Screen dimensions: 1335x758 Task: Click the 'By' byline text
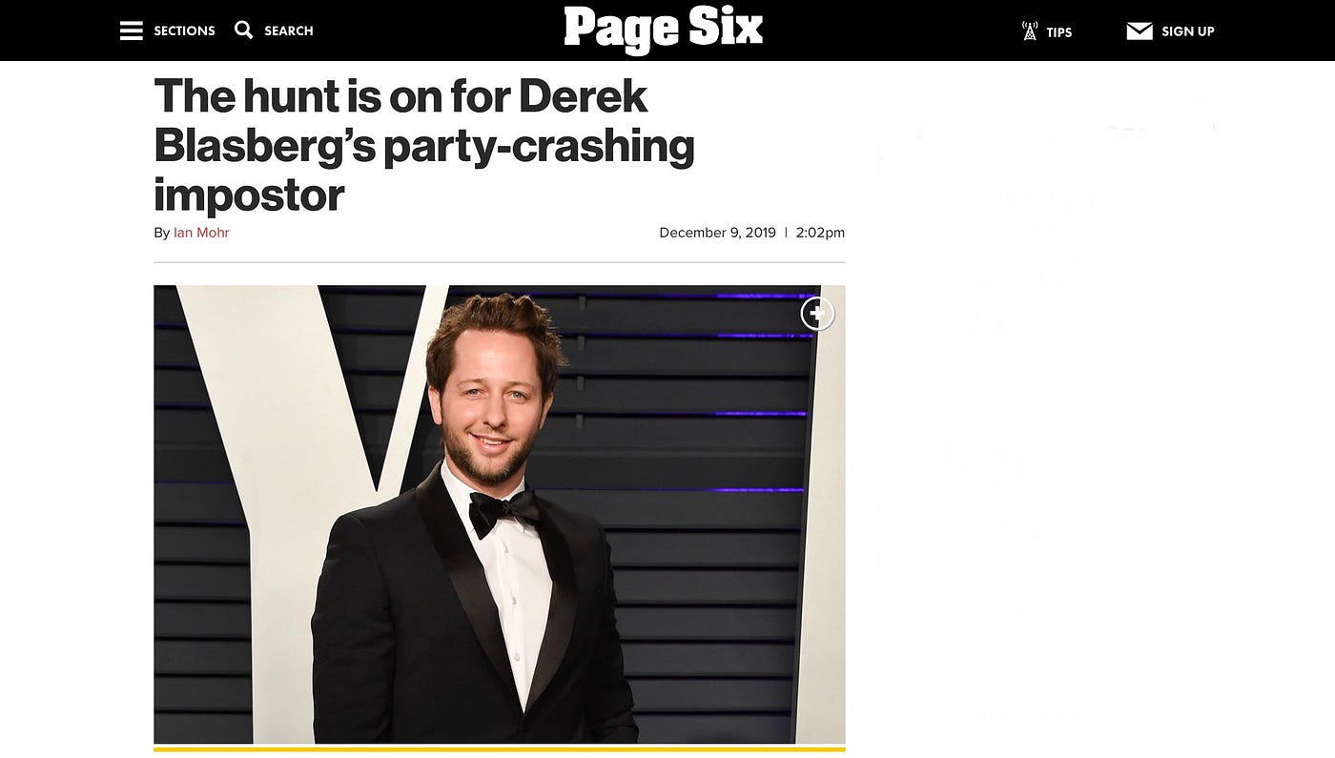162,233
